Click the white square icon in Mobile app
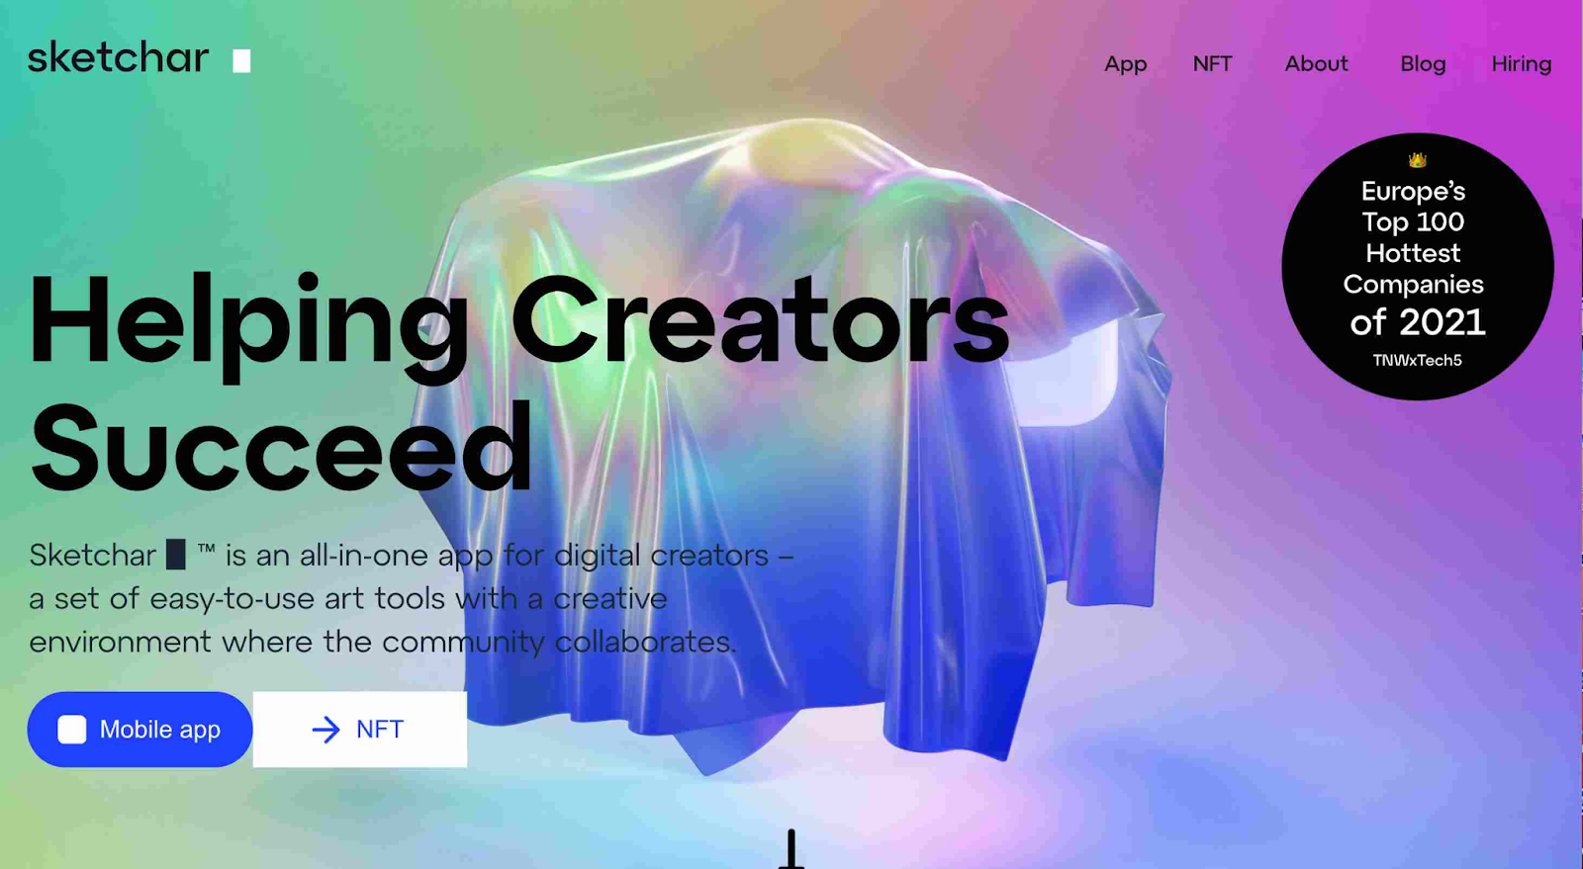 pos(72,730)
